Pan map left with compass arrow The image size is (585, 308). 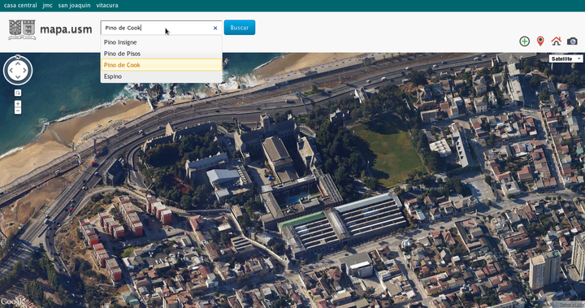click(11, 70)
